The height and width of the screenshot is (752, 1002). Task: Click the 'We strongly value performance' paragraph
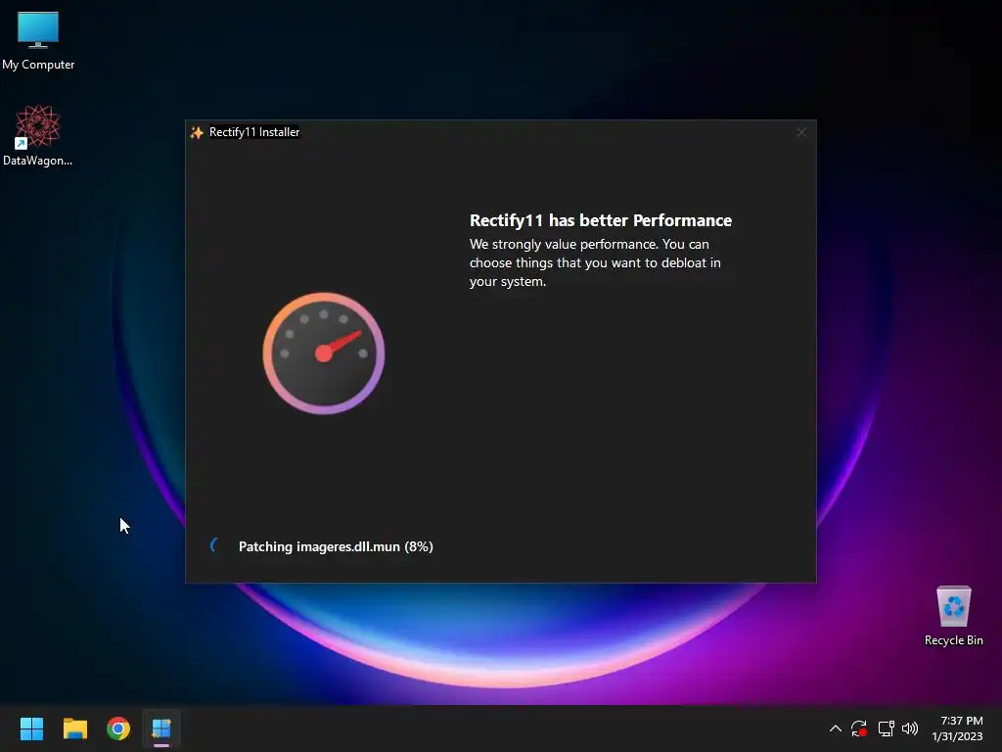595,262
